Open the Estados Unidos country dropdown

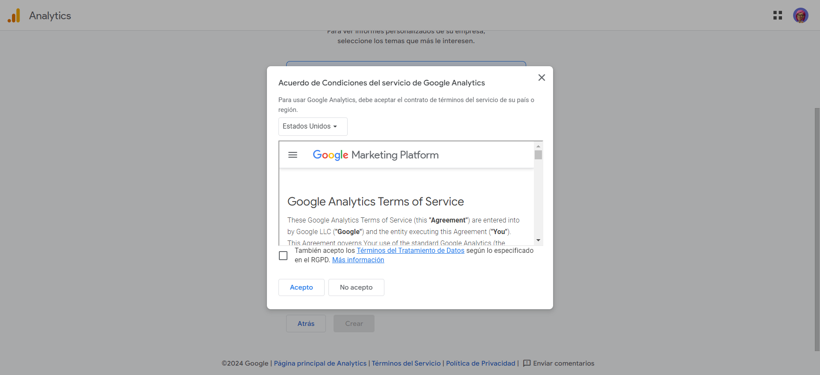313,126
